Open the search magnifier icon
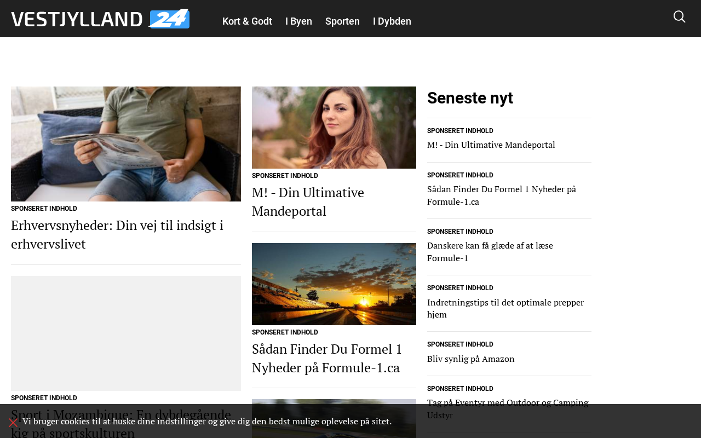The width and height of the screenshot is (701, 438). coord(679,17)
